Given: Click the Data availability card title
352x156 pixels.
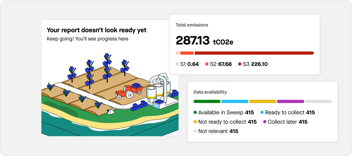Looking at the screenshot, I should (x=210, y=92).
